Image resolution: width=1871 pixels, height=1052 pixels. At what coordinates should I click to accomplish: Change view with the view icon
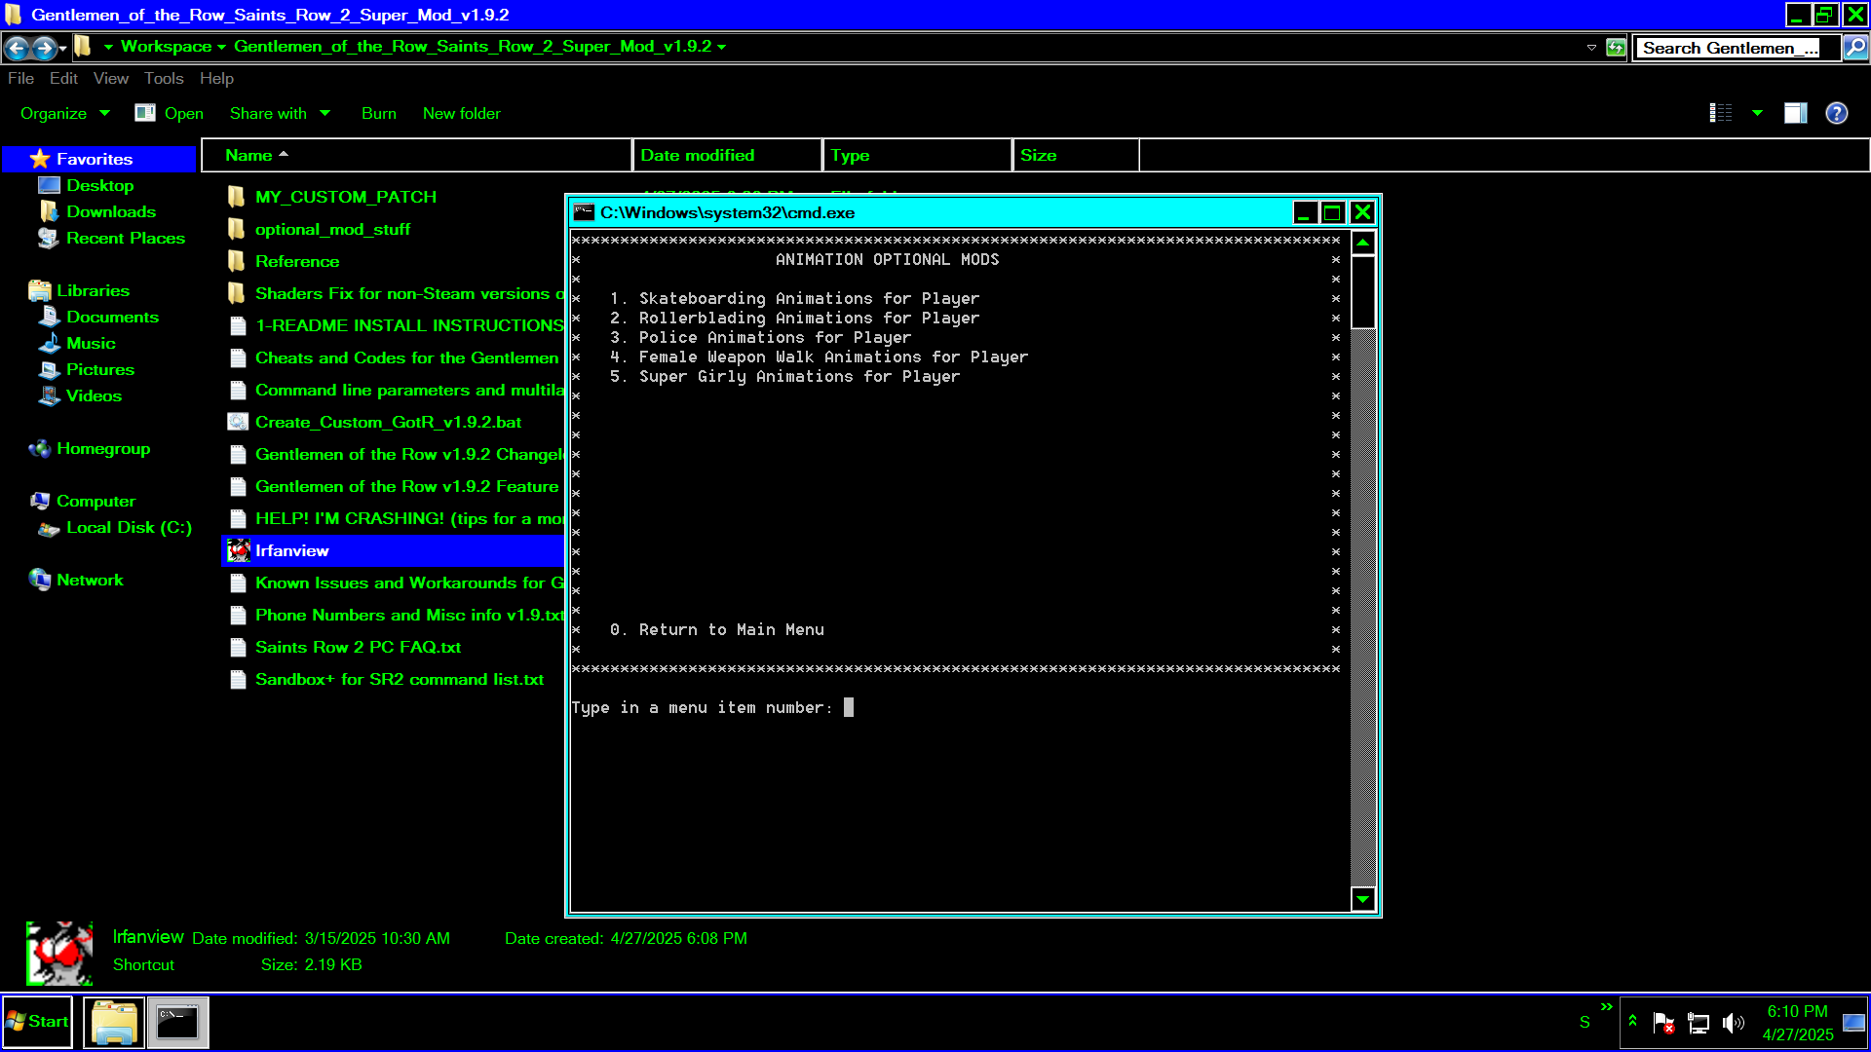(x=1721, y=113)
